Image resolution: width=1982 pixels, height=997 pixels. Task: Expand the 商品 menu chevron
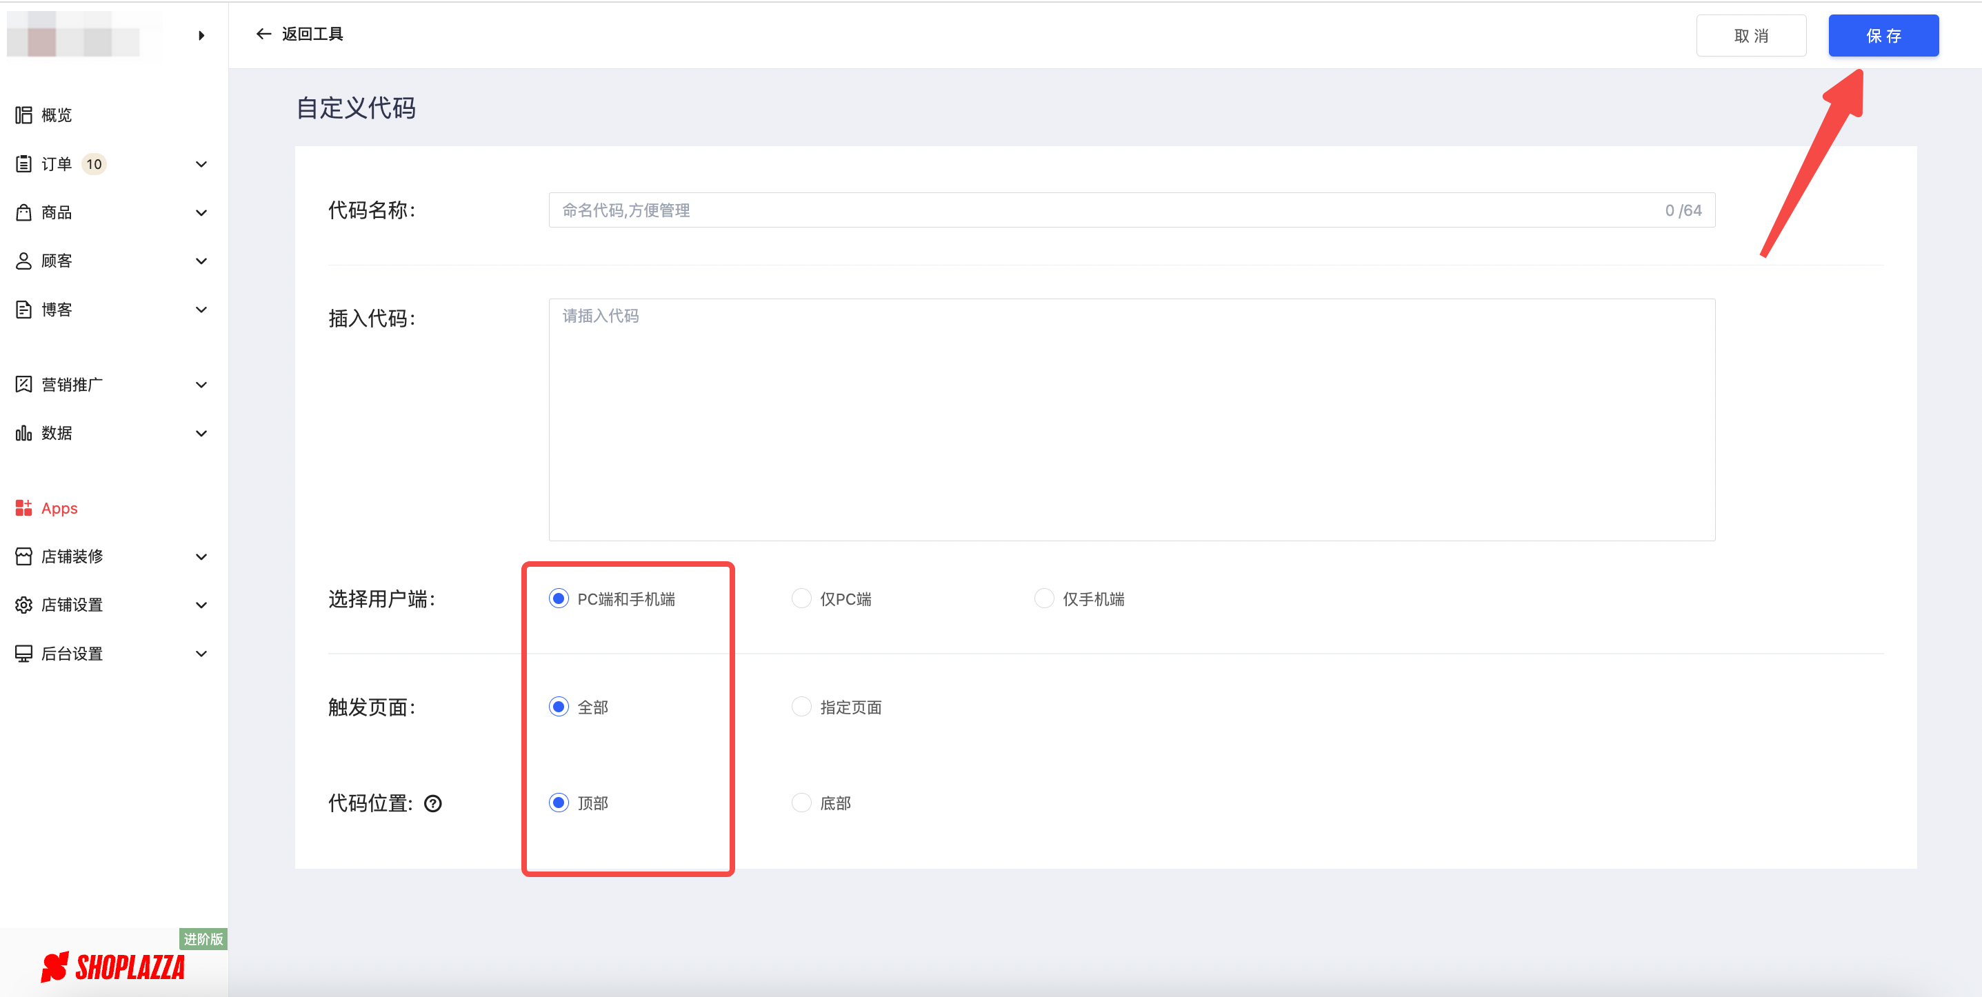[201, 212]
